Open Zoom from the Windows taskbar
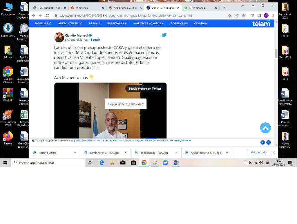The image size is (297, 224). (165, 163)
